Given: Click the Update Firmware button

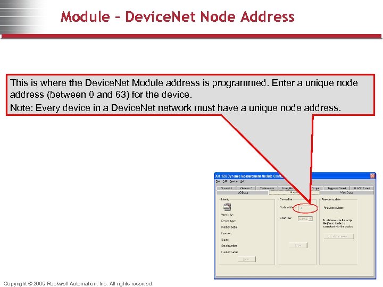Looking at the screenshot, I should point(338,236).
